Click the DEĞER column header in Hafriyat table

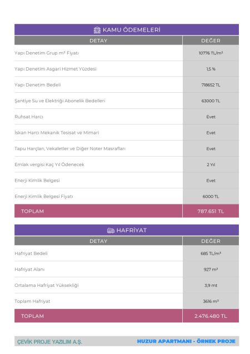211,241
